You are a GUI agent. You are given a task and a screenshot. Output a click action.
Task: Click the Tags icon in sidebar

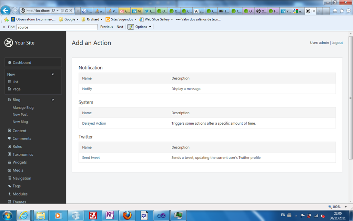[x=9, y=186]
